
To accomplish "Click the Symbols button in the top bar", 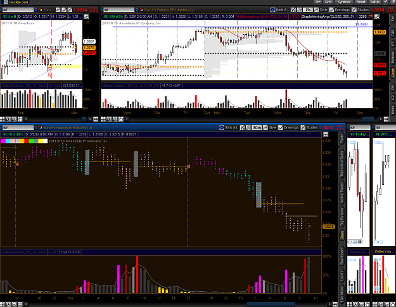I will click(343, 2).
